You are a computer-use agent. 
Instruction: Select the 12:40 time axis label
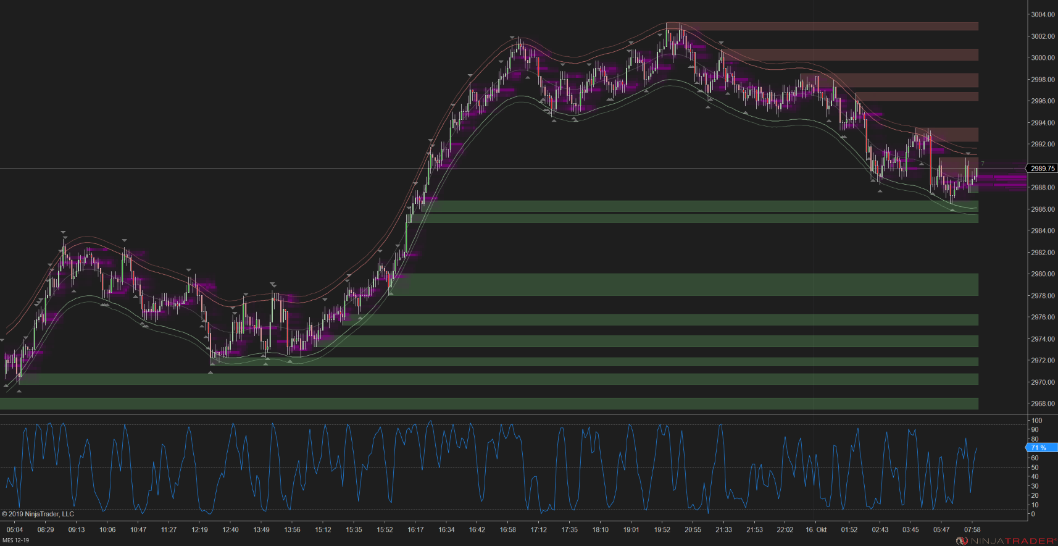click(230, 529)
